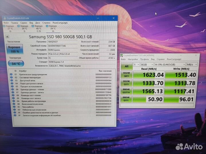The height and width of the screenshot is (154, 206).
Task: Click the 34 °C temperature button
Action: pyautogui.click(x=16, y=64)
